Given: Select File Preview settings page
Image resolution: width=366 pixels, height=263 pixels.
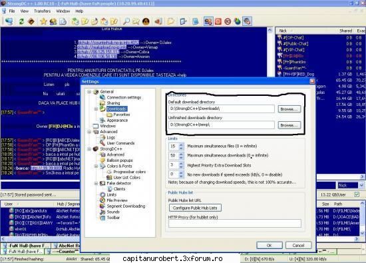Looking at the screenshot, I should [117, 200].
